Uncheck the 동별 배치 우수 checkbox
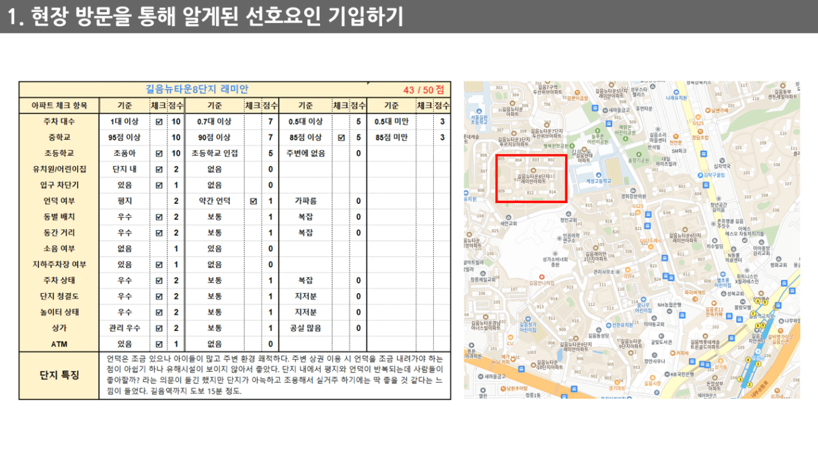 click(159, 217)
